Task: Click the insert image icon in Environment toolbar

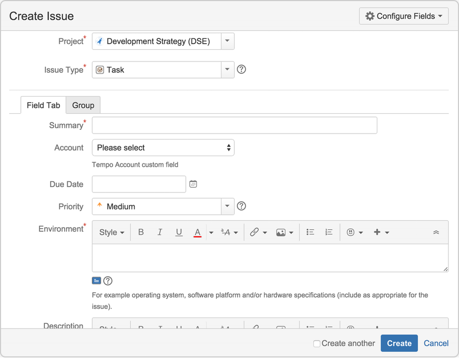Action: click(281, 232)
